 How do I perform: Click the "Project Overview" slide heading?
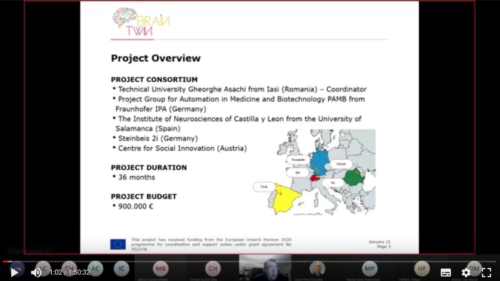(156, 58)
